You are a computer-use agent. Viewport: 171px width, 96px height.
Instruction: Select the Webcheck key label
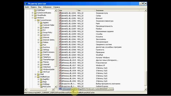click(47, 67)
